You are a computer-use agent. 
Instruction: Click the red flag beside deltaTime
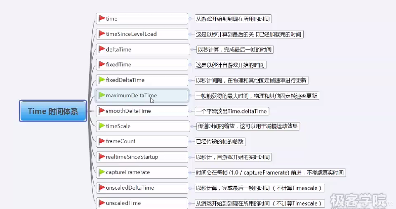pyautogui.click(x=102, y=49)
